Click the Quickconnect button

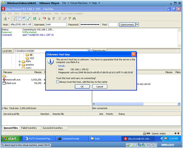(x=127, y=24)
